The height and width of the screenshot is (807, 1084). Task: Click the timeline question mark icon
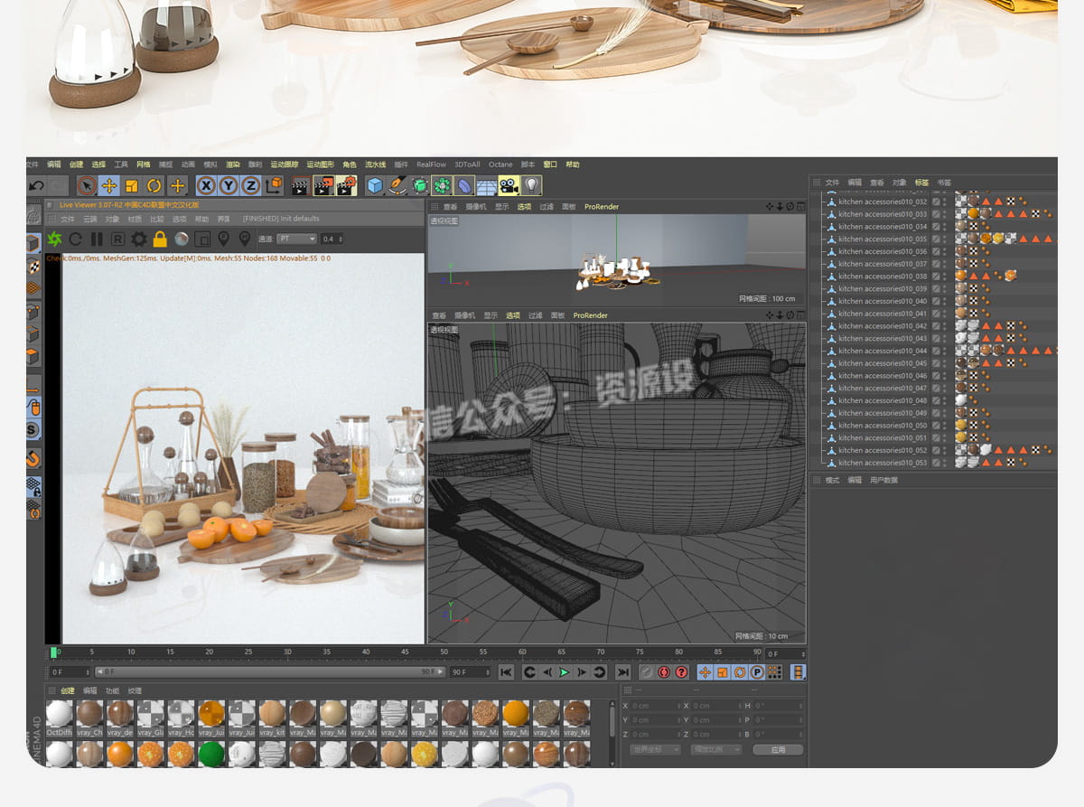click(x=681, y=672)
